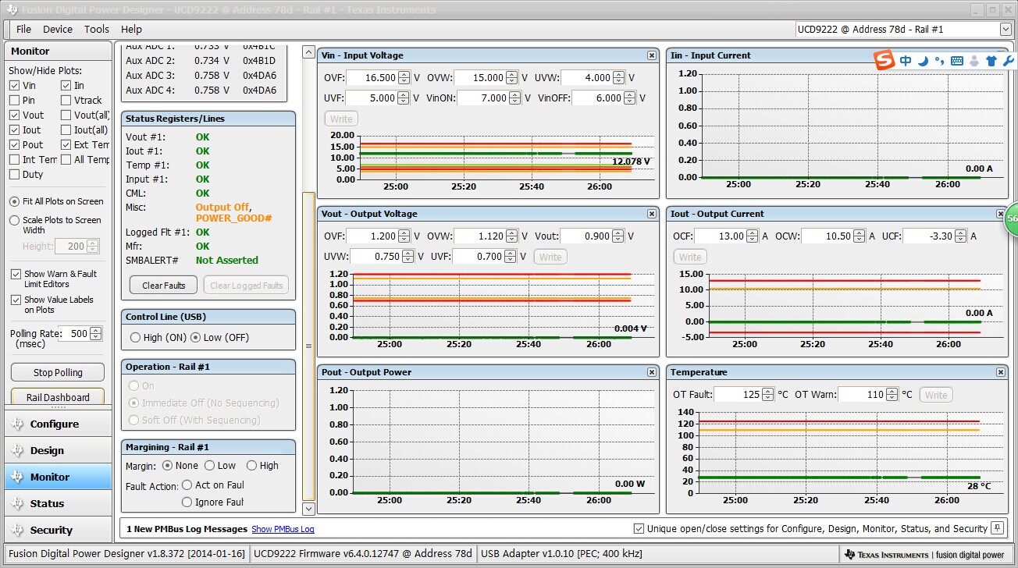Toggle Show Value Labels on Plots

pos(16,300)
